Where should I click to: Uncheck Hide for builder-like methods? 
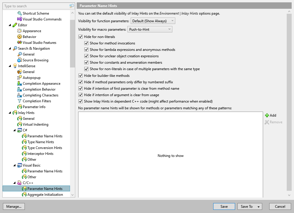click(x=80, y=75)
